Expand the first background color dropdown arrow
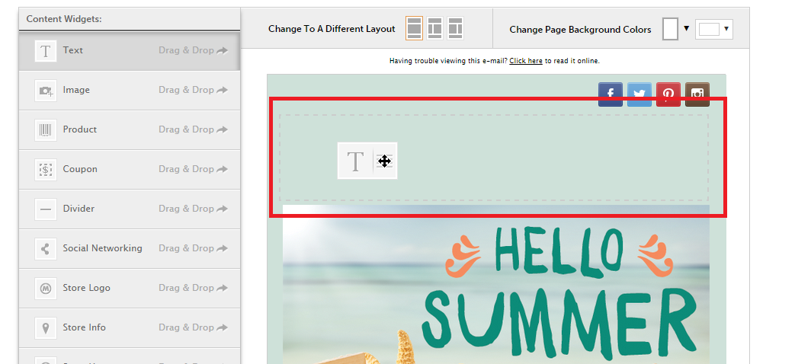 (686, 29)
